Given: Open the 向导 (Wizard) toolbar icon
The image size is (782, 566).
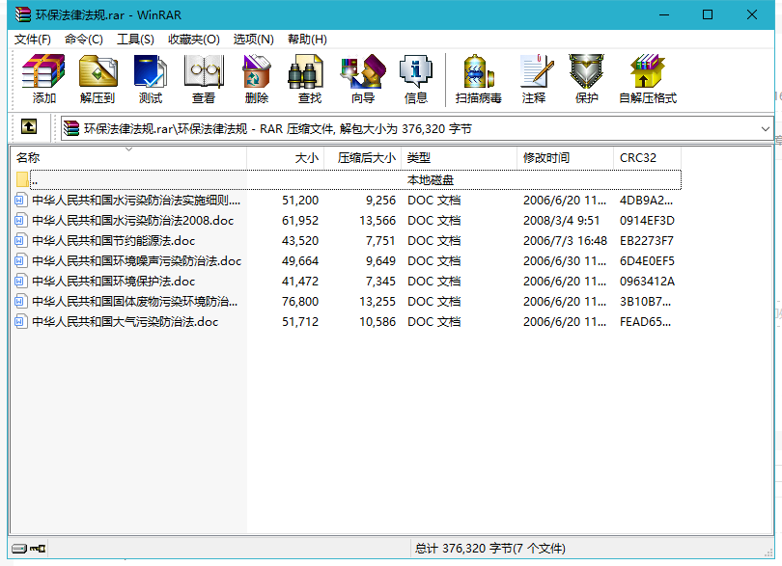Looking at the screenshot, I should tap(363, 71).
